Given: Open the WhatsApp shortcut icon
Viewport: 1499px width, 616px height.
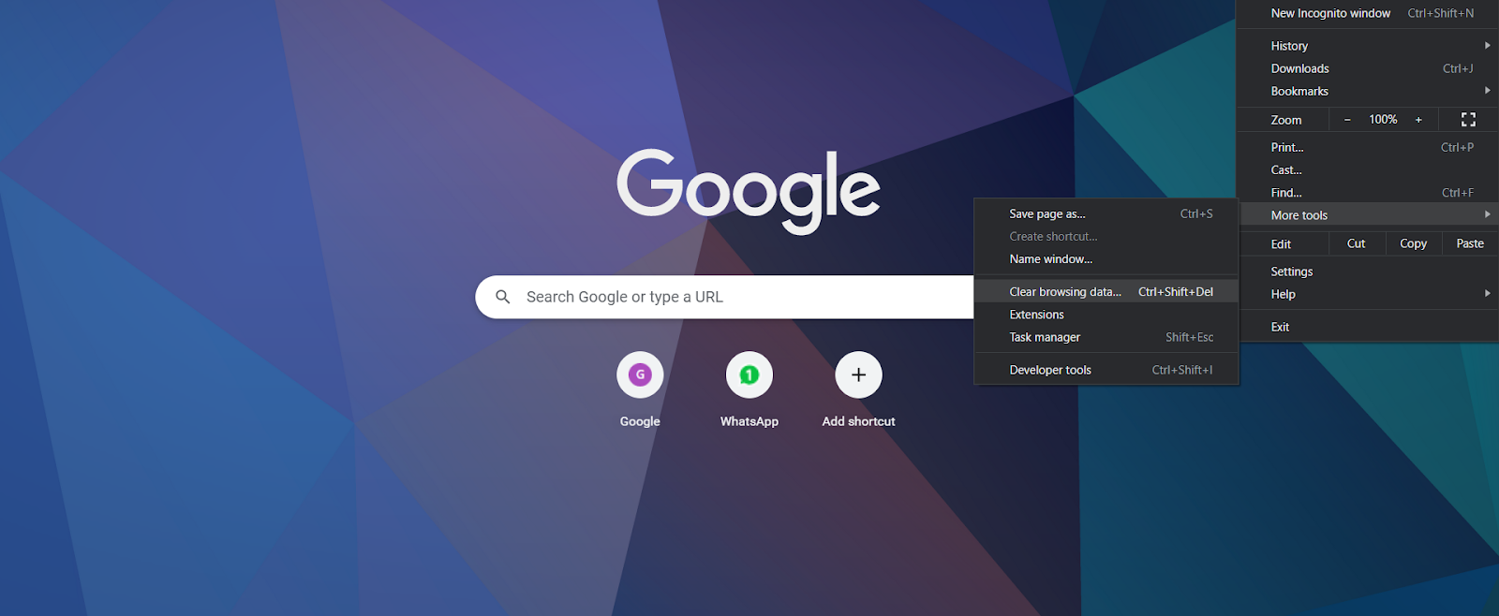Looking at the screenshot, I should click(749, 375).
